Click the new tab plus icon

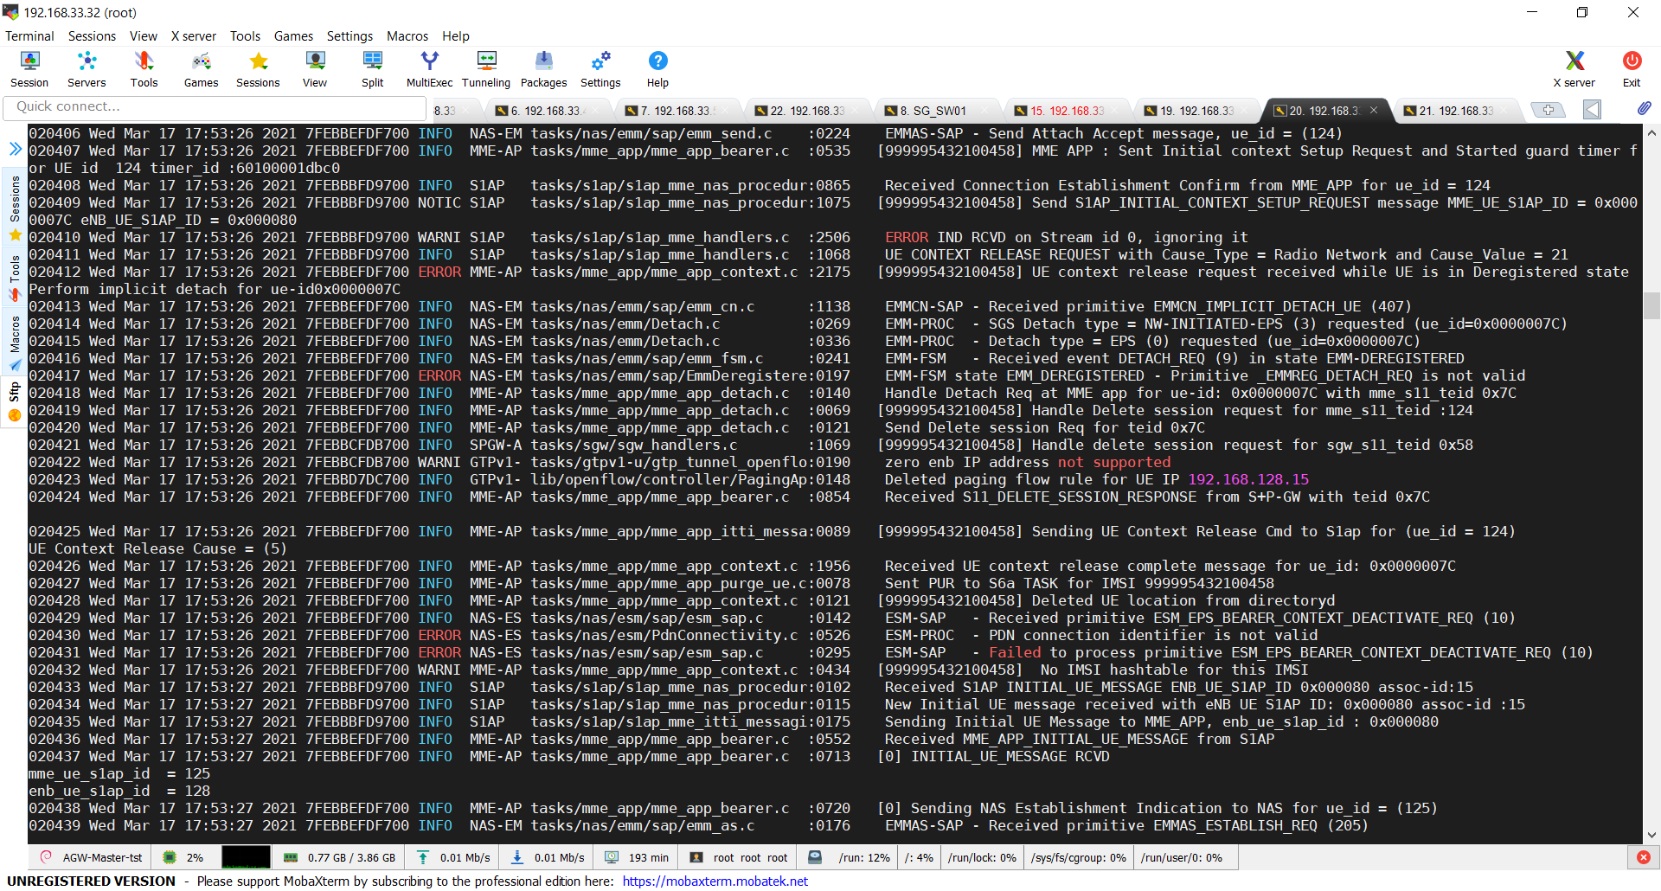pyautogui.click(x=1549, y=110)
